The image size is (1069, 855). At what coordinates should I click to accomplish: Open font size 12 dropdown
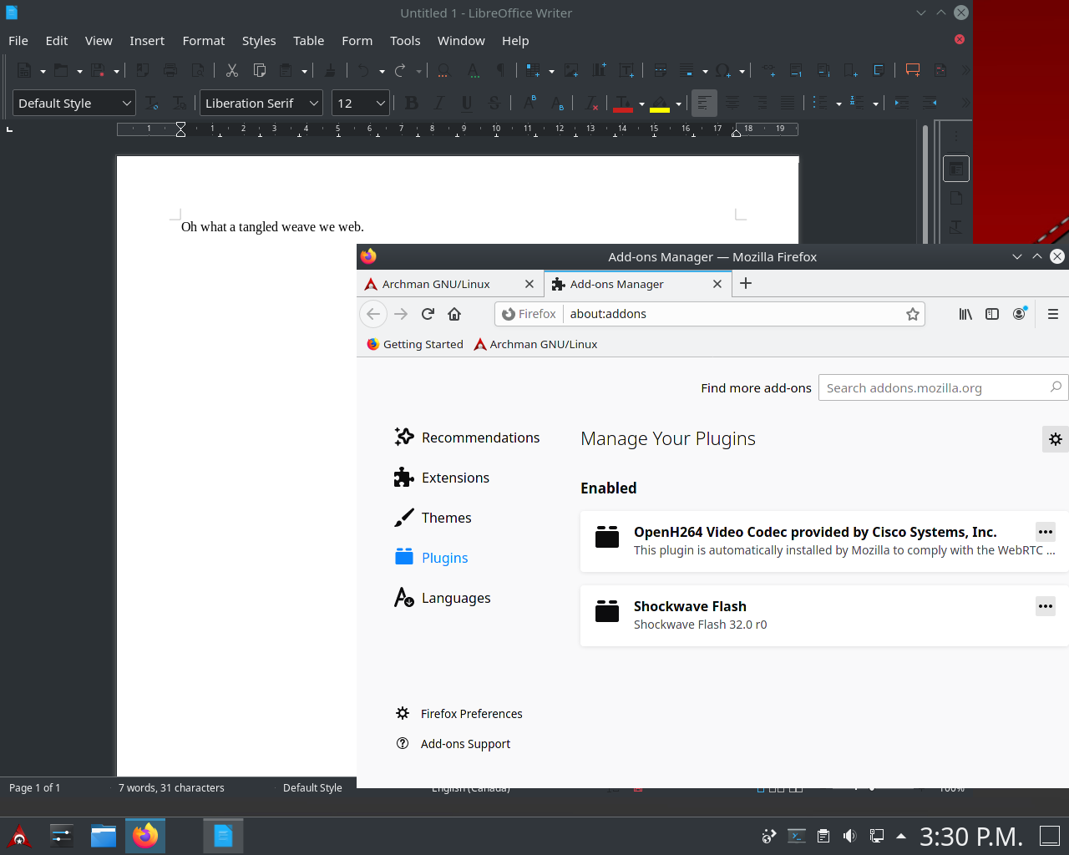point(381,104)
